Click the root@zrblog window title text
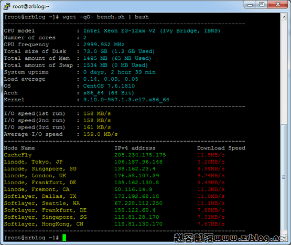 [x=30, y=6]
